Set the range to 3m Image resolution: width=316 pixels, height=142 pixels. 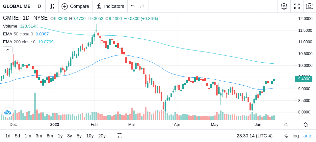(x=39, y=136)
